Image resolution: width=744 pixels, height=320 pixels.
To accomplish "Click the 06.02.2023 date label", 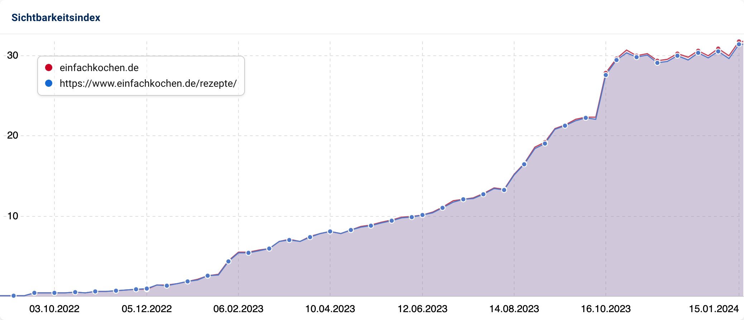I will (x=238, y=309).
